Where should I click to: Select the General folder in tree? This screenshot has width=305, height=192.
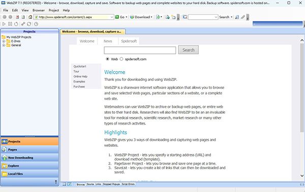[16, 45]
